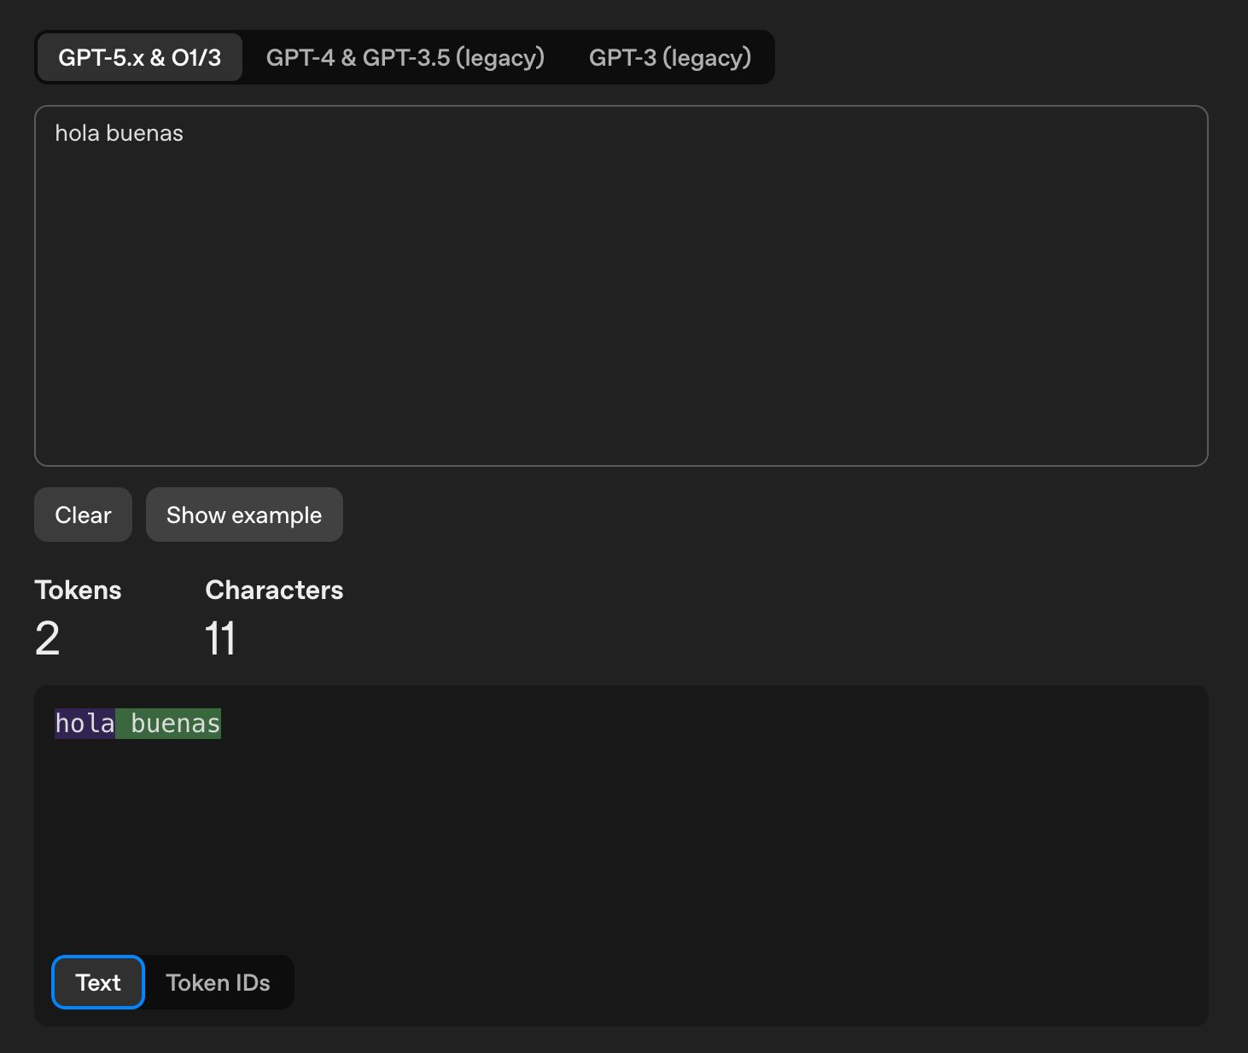The width and height of the screenshot is (1248, 1053).
Task: Select the Text view toggle
Action: 98,982
